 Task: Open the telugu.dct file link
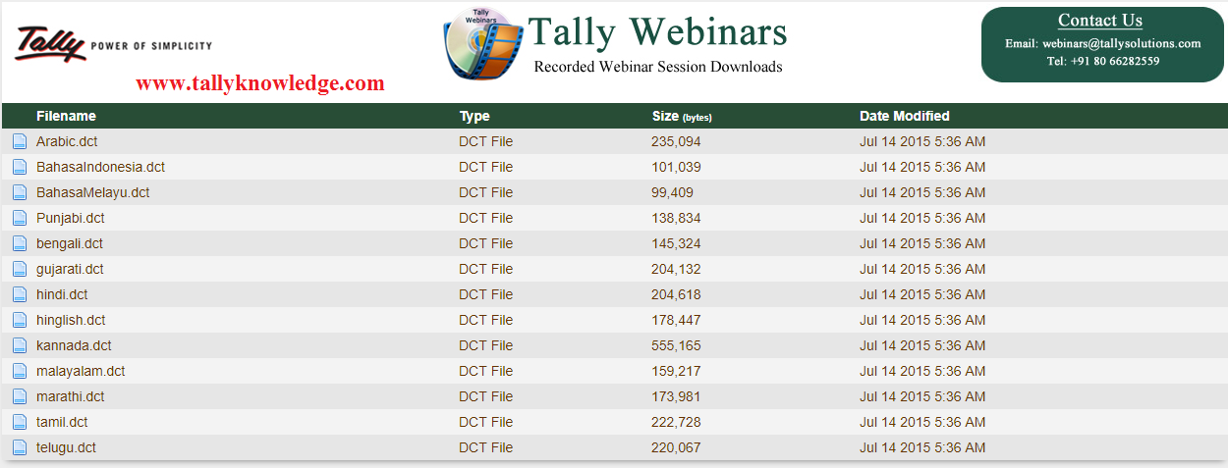[66, 447]
